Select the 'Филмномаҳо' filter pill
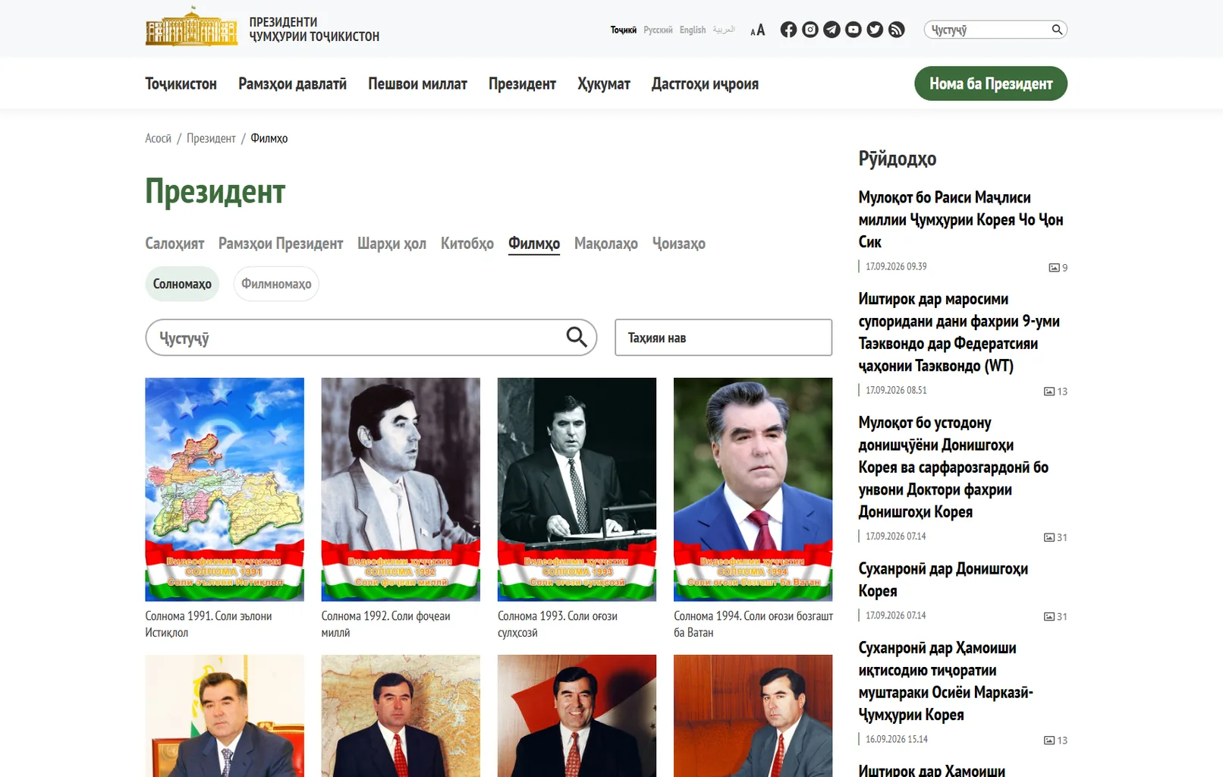Image resolution: width=1223 pixels, height=777 pixels. (276, 284)
